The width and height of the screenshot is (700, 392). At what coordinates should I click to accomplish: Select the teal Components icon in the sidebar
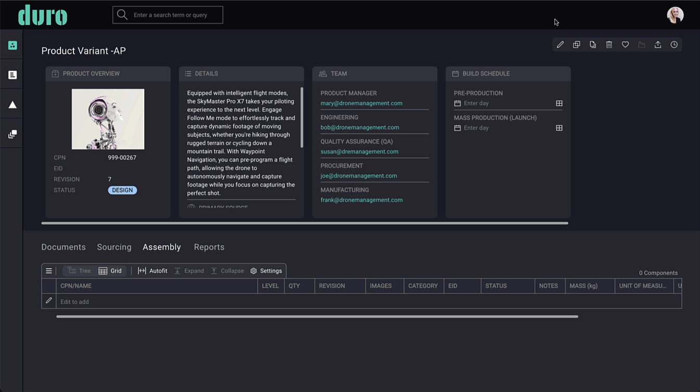tap(12, 45)
